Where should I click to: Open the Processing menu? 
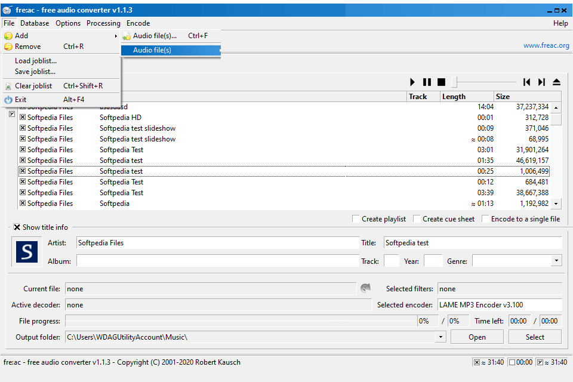(103, 23)
